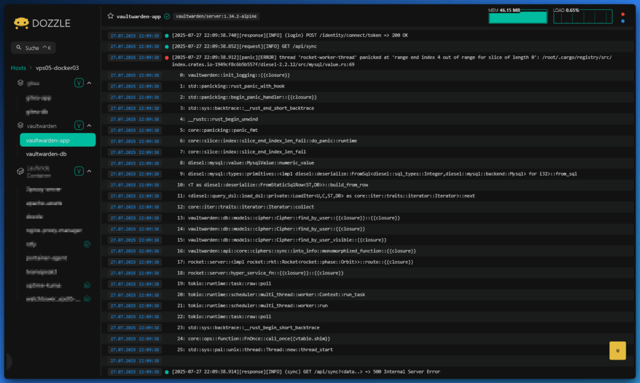Go to the Hosts breadcrumb link

click(x=18, y=67)
